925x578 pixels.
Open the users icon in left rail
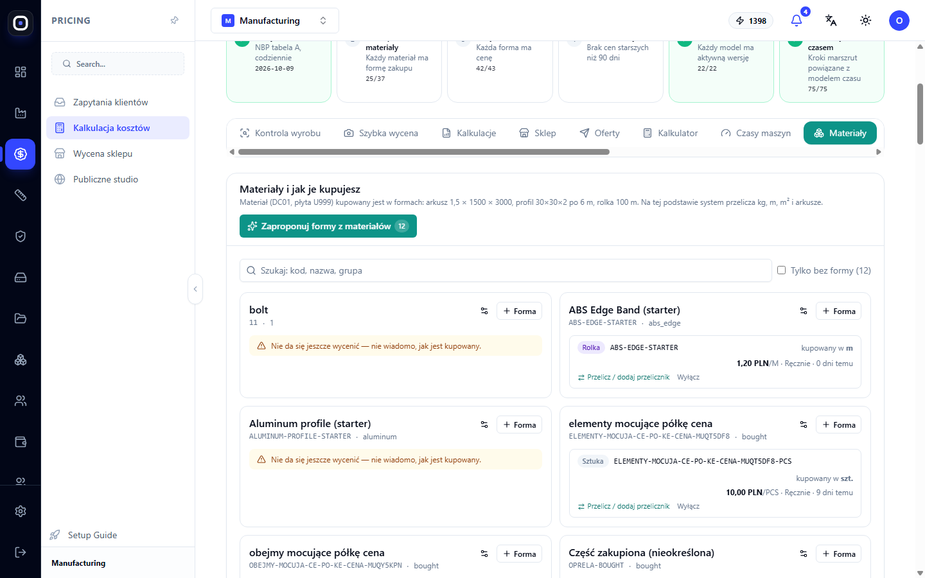(21, 401)
